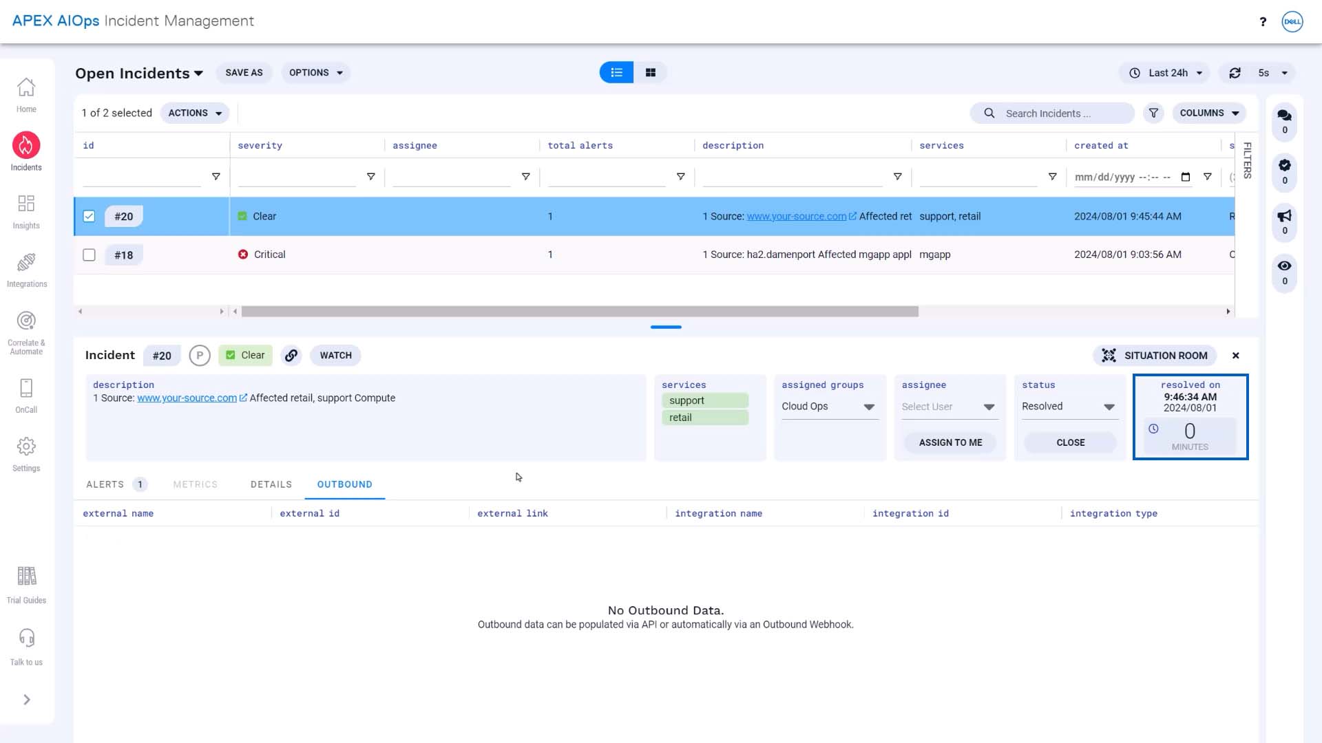Open the verified badge side panel

tap(1284, 171)
